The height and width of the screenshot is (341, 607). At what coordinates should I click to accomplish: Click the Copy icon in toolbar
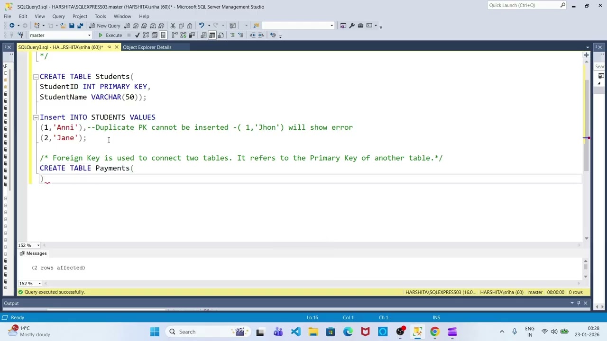181,26
